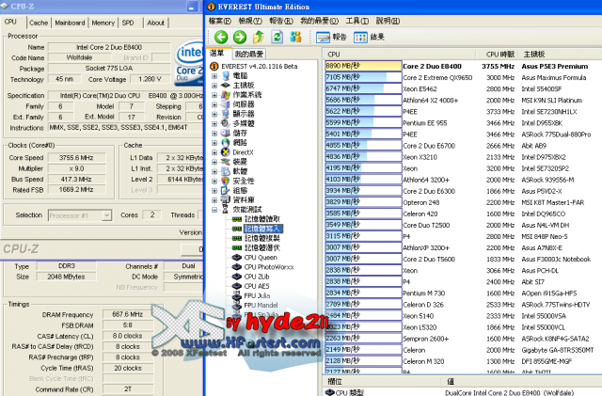Click the Up level arrow toolbar icon

tap(259, 37)
